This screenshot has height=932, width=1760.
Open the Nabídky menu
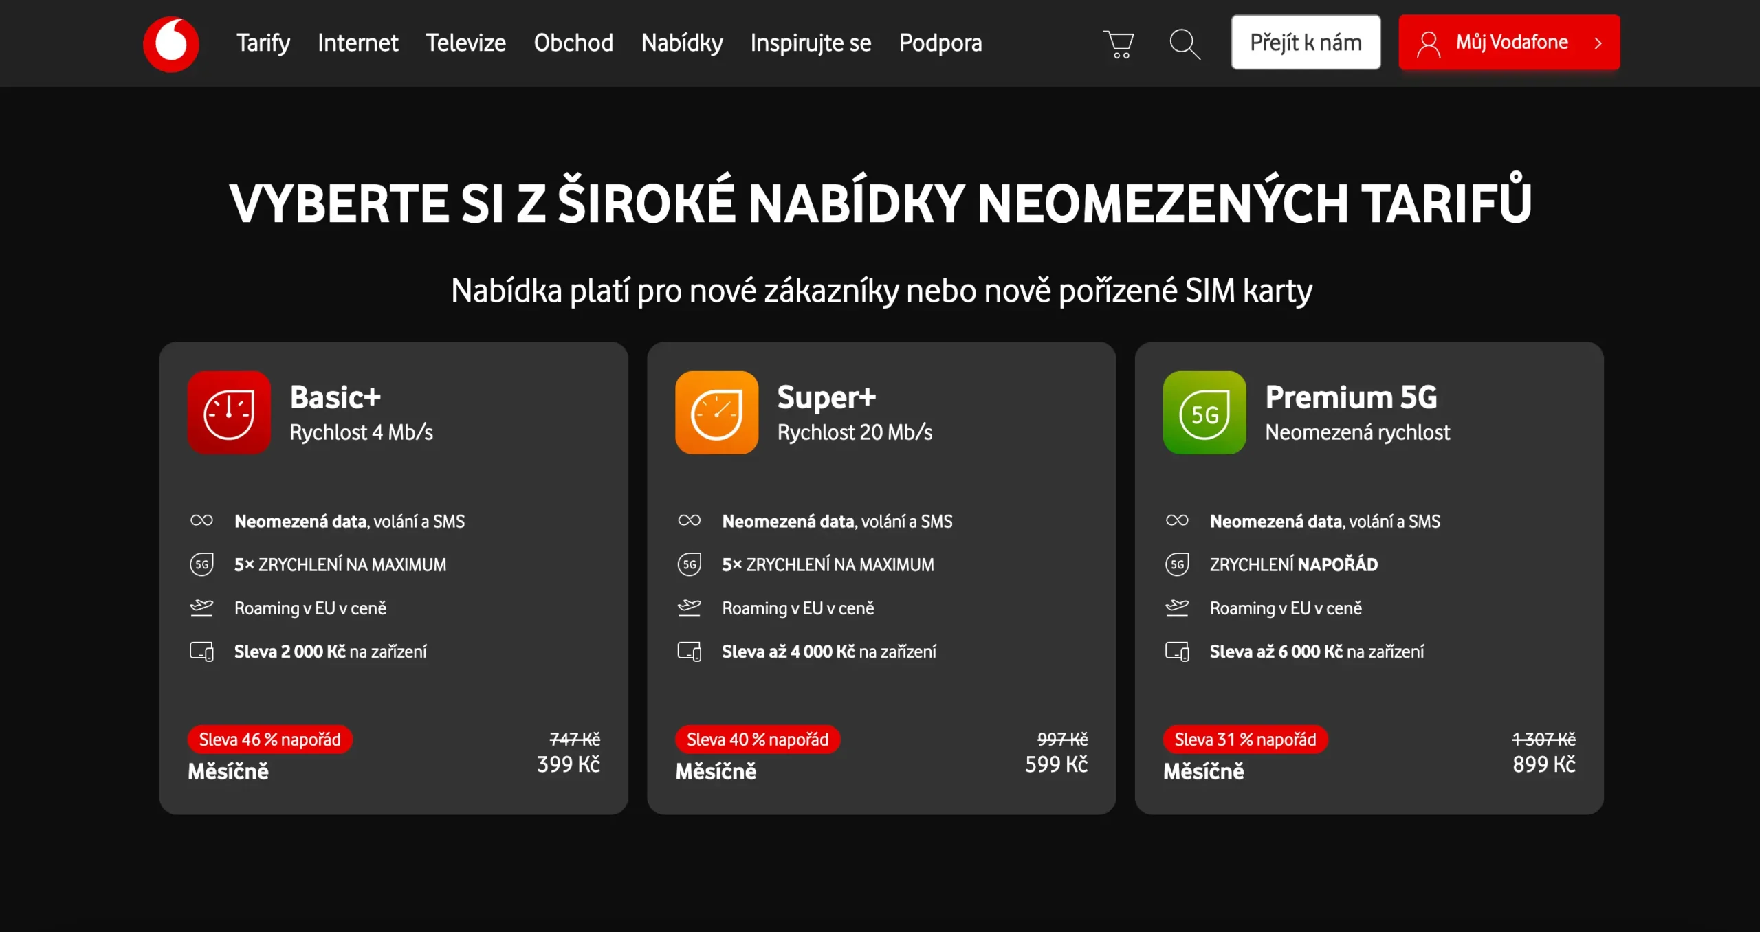682,43
